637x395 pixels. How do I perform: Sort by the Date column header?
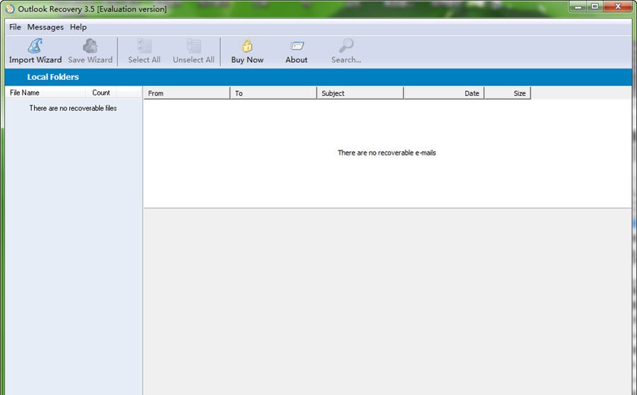pyautogui.click(x=444, y=93)
